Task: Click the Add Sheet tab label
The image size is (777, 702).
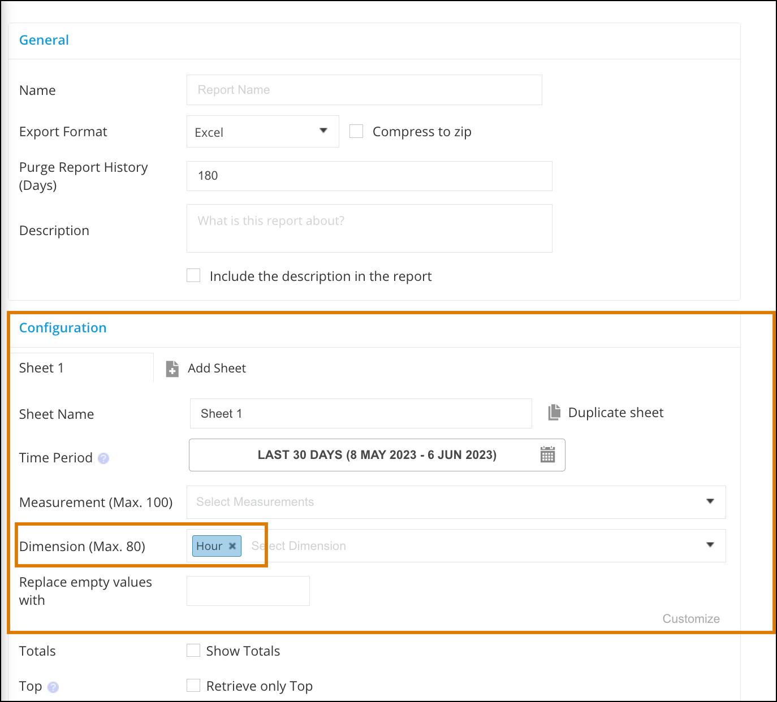Action: click(217, 369)
